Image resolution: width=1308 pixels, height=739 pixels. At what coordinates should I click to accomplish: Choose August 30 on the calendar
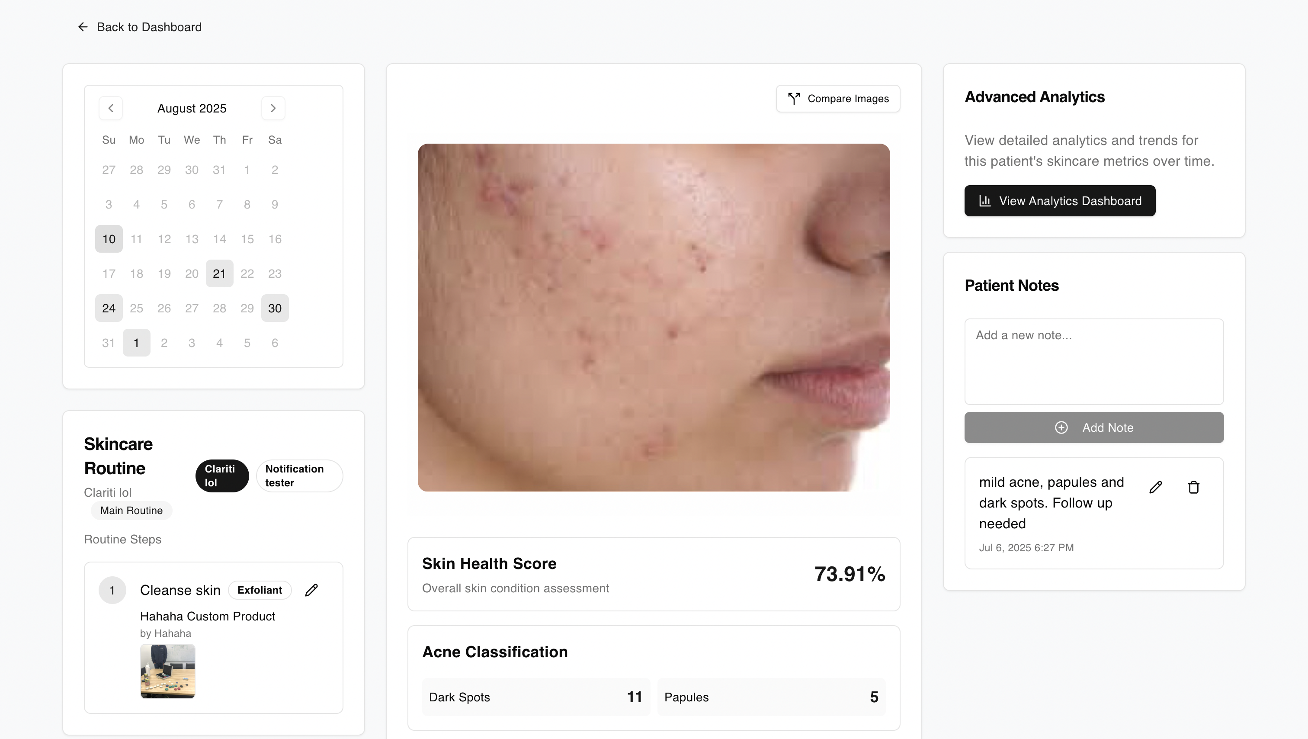pos(275,308)
